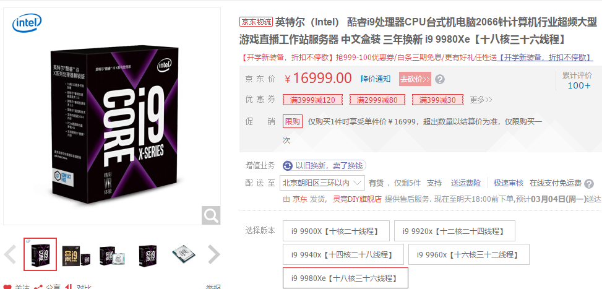
Task: Click the 去砍价>> button
Action: [415, 79]
